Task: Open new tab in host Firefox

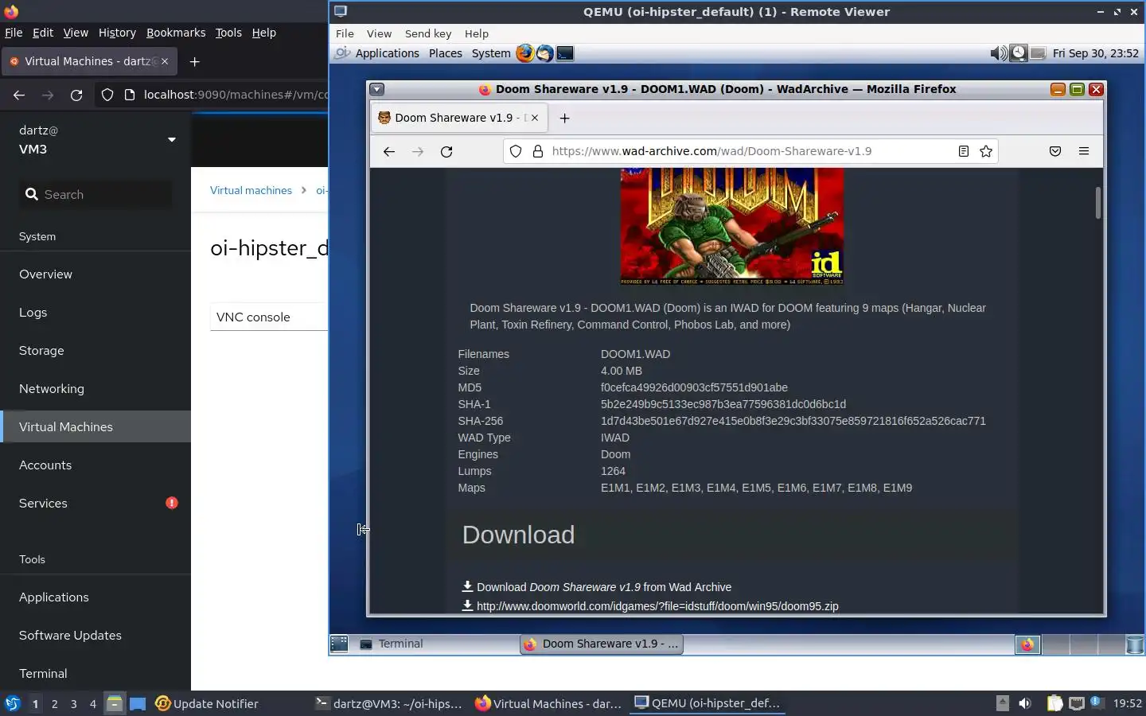Action: pos(194,61)
